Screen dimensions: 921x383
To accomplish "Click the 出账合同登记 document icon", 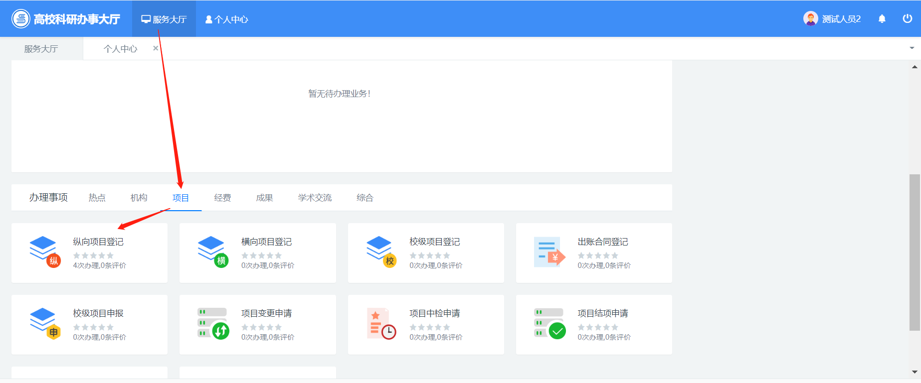I will (x=549, y=252).
